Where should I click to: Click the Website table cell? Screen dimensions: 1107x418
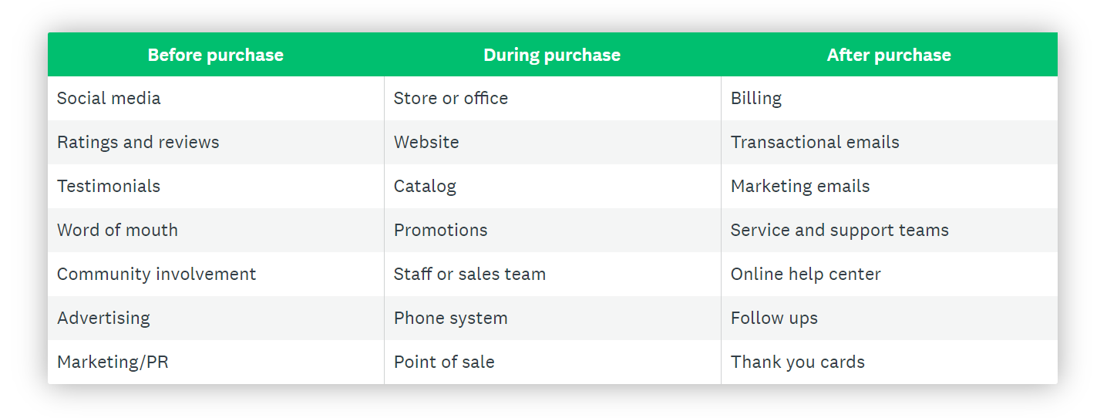pos(426,143)
